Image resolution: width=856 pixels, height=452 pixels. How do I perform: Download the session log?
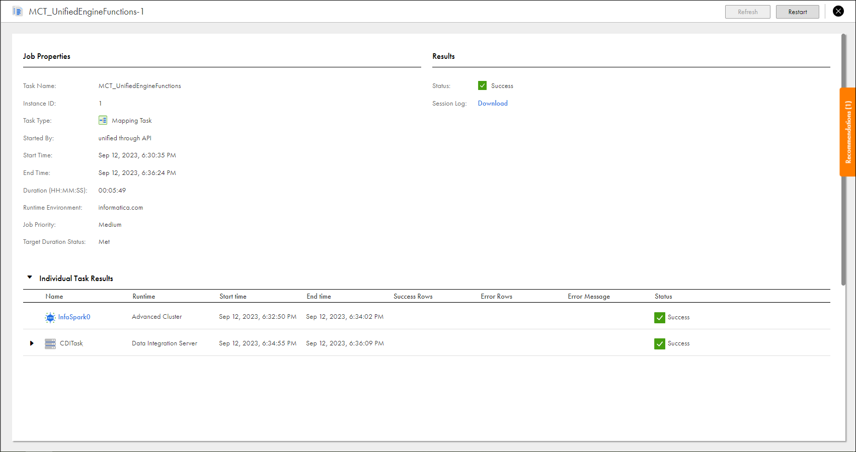(493, 103)
